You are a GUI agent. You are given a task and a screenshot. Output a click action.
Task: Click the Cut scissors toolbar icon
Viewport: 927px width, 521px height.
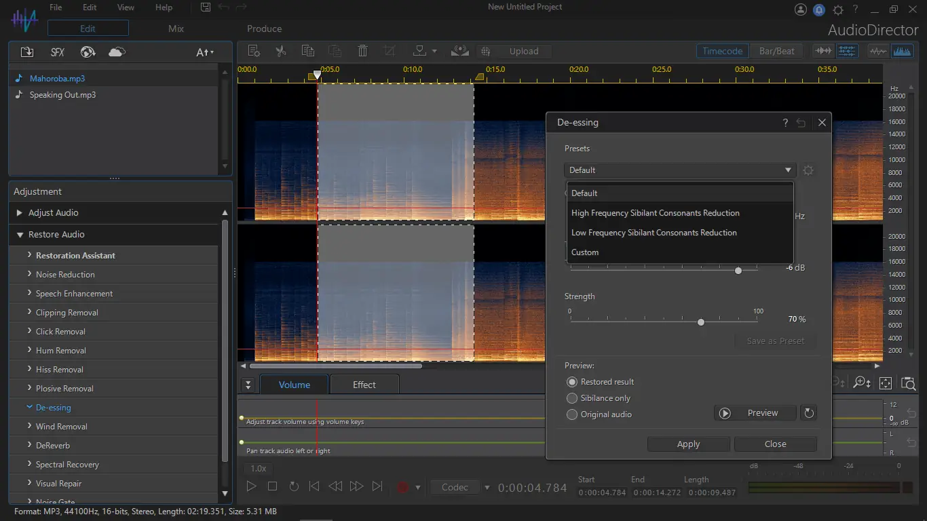(280, 51)
